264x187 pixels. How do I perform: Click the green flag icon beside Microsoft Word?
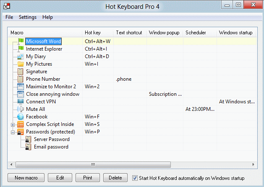(x=21, y=41)
